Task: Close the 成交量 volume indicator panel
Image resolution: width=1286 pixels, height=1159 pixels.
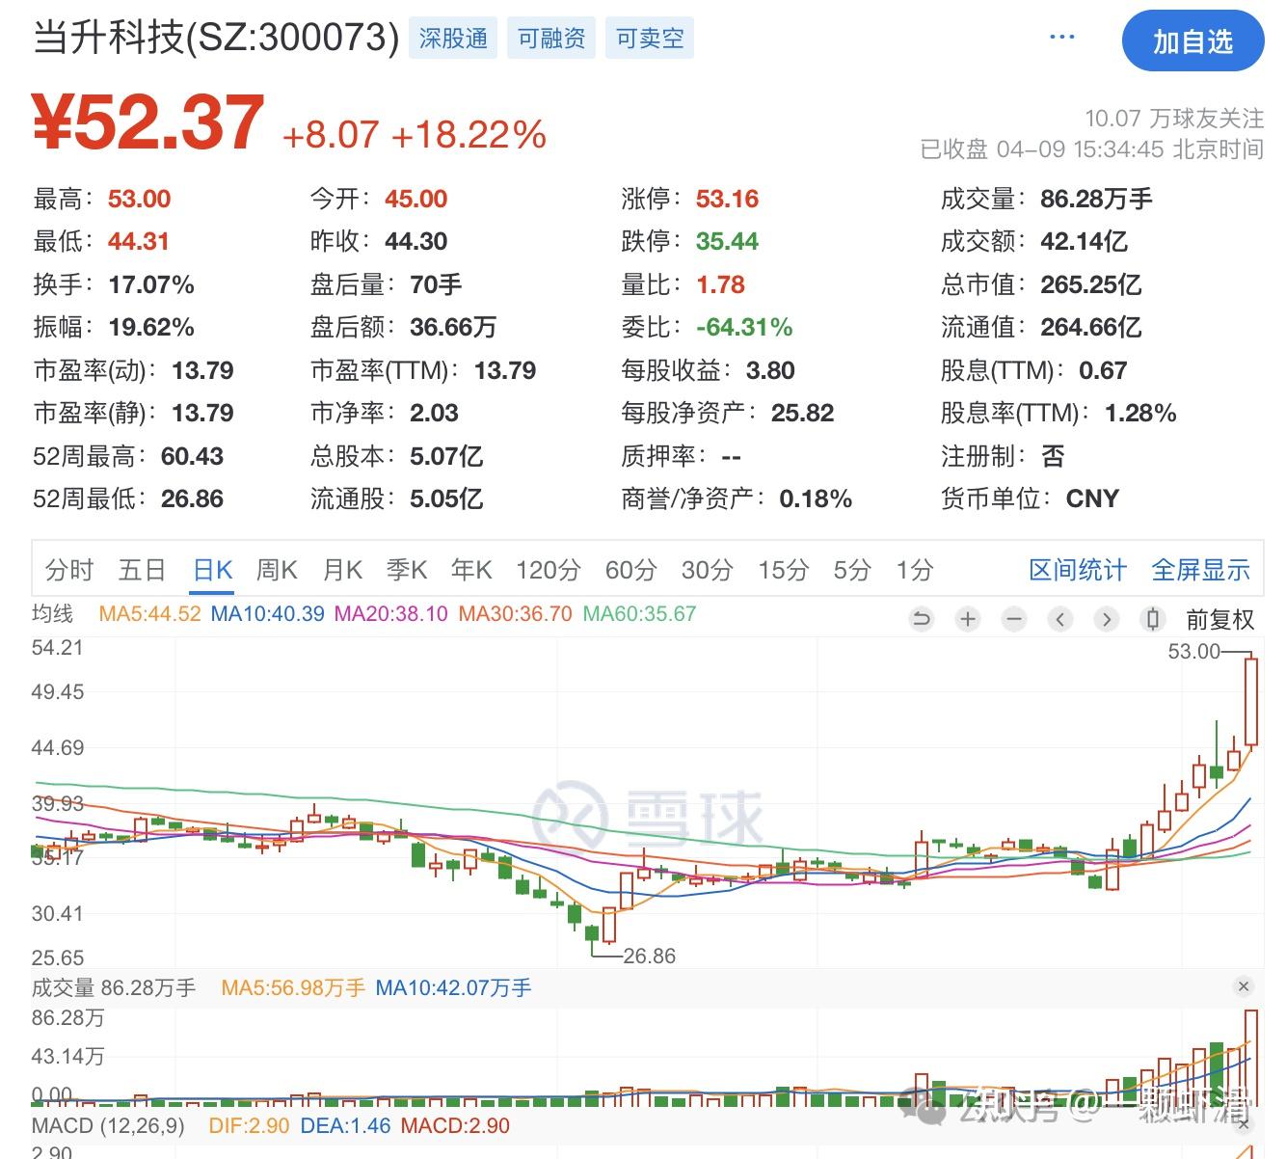Action: (1244, 986)
